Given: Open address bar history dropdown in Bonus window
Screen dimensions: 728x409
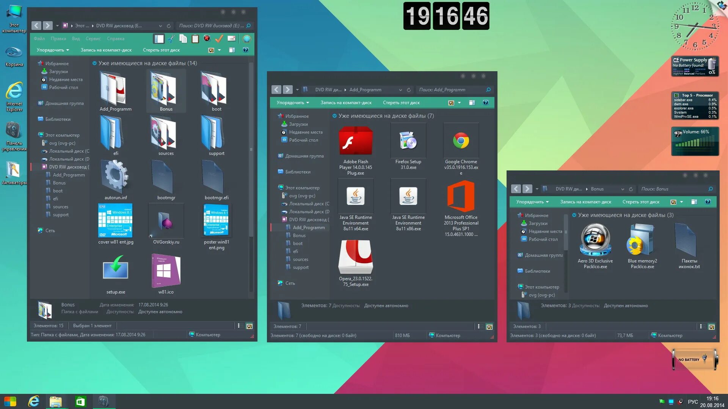Looking at the screenshot, I should [622, 189].
